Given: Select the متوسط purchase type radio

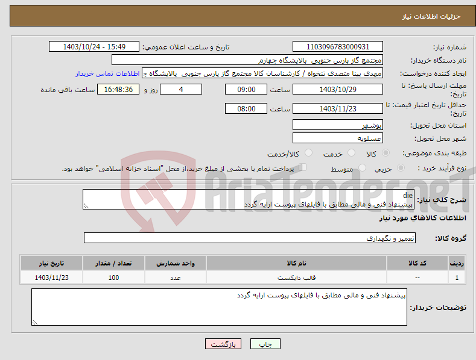Looking at the screenshot, I should 362,167.
